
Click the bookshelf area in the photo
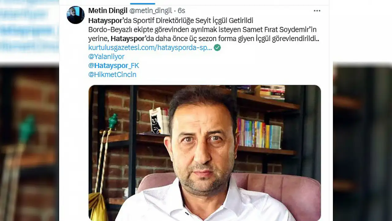tap(266, 122)
